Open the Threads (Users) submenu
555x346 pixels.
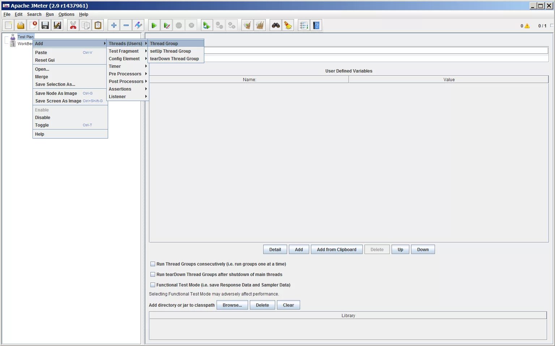click(128, 44)
